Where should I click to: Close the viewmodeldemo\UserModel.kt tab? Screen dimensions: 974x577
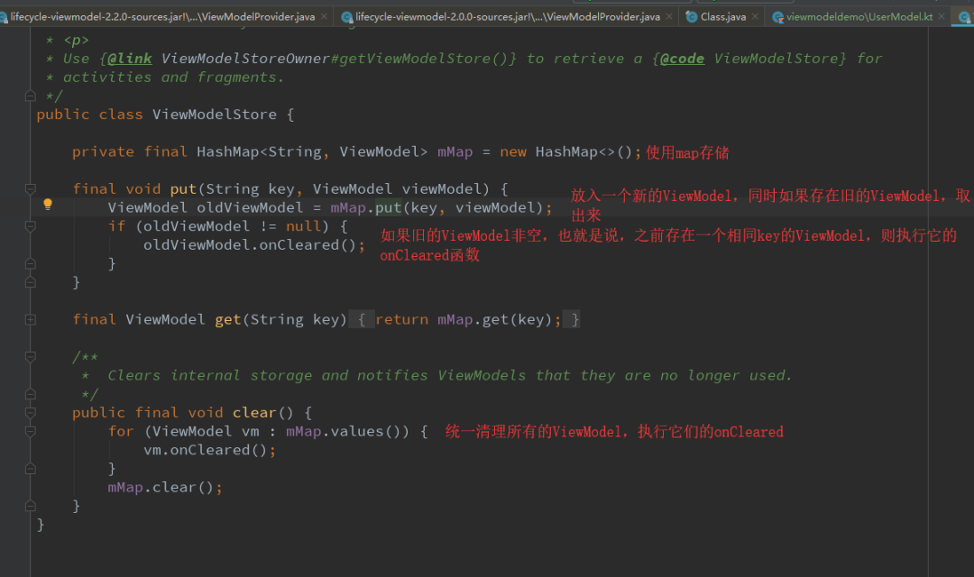(x=942, y=17)
